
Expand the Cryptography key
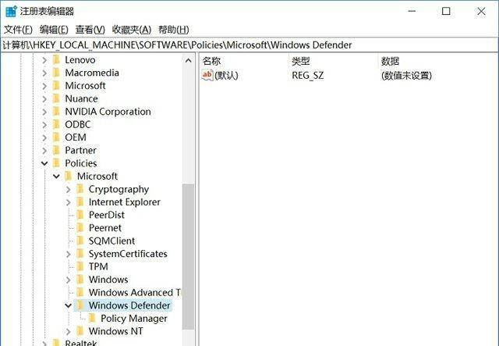pos(68,190)
